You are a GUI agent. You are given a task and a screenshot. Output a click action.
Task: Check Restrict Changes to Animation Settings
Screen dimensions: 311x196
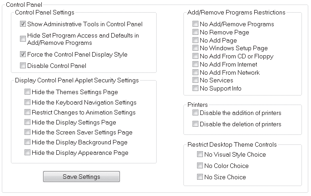27,112
